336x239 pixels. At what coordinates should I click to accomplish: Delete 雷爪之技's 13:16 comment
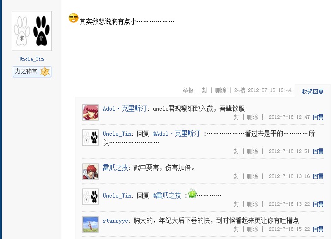[x=252, y=176]
